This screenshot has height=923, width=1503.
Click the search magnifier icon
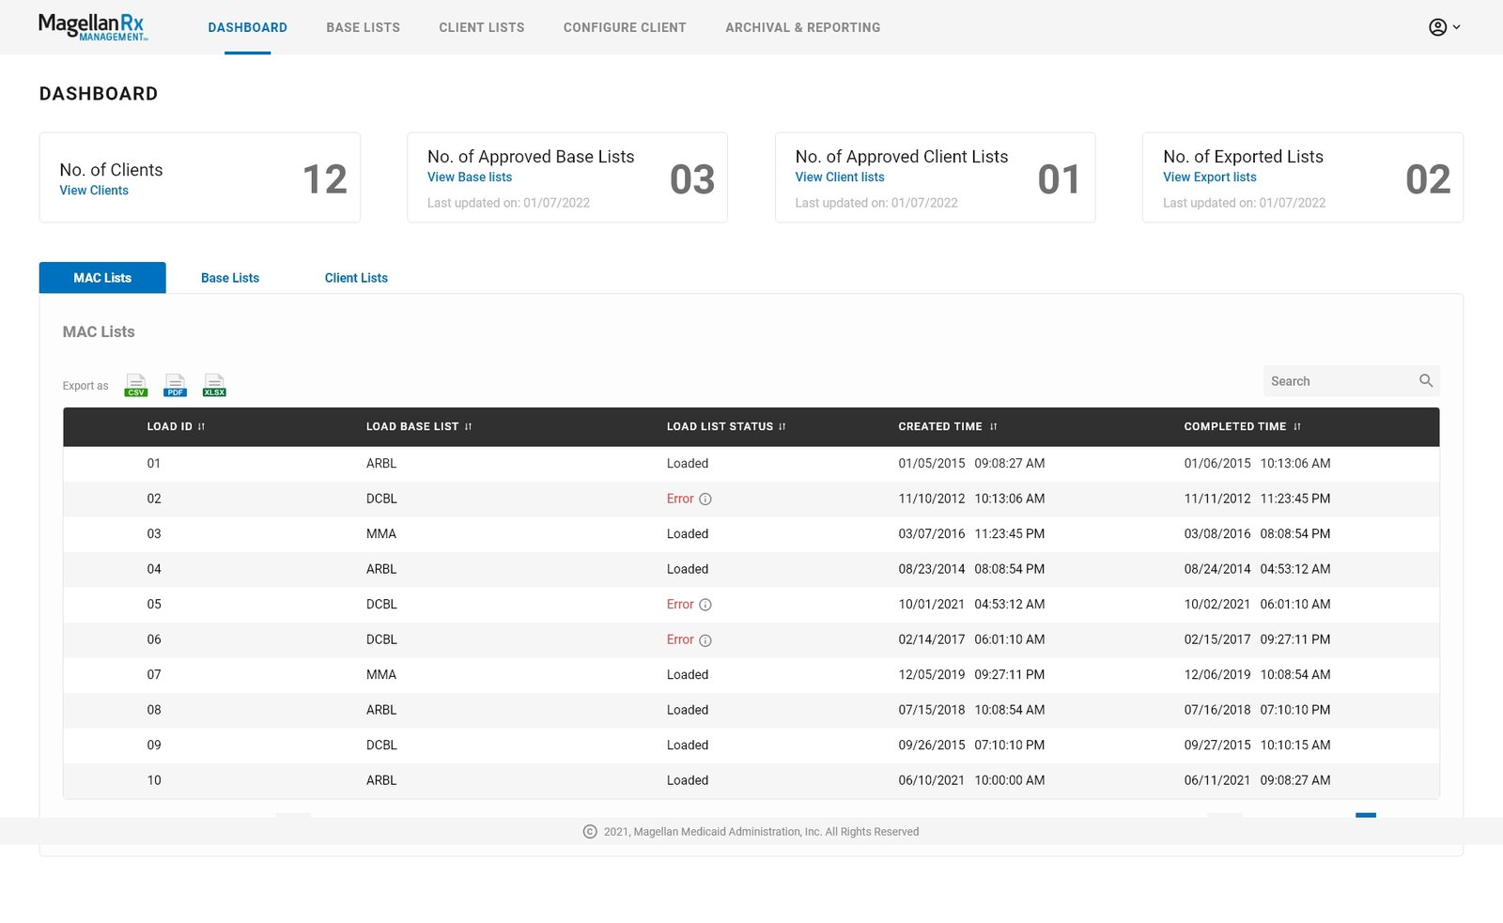pos(1425,381)
